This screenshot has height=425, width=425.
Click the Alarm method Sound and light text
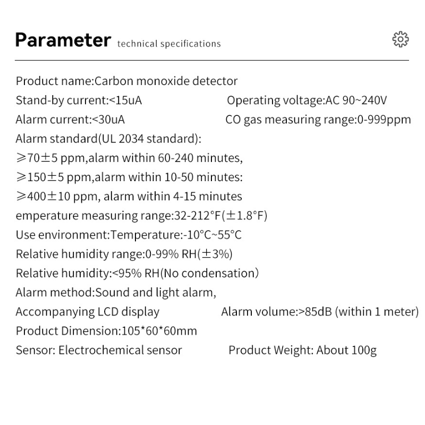click(x=116, y=292)
